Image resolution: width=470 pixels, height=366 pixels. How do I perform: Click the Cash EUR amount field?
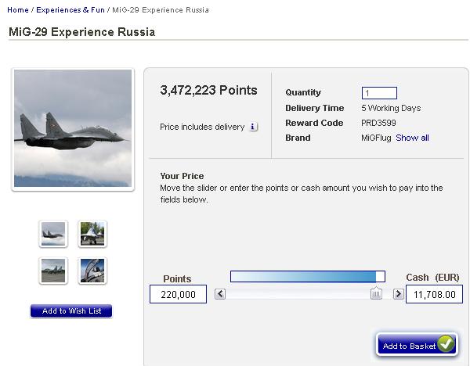[433, 294]
